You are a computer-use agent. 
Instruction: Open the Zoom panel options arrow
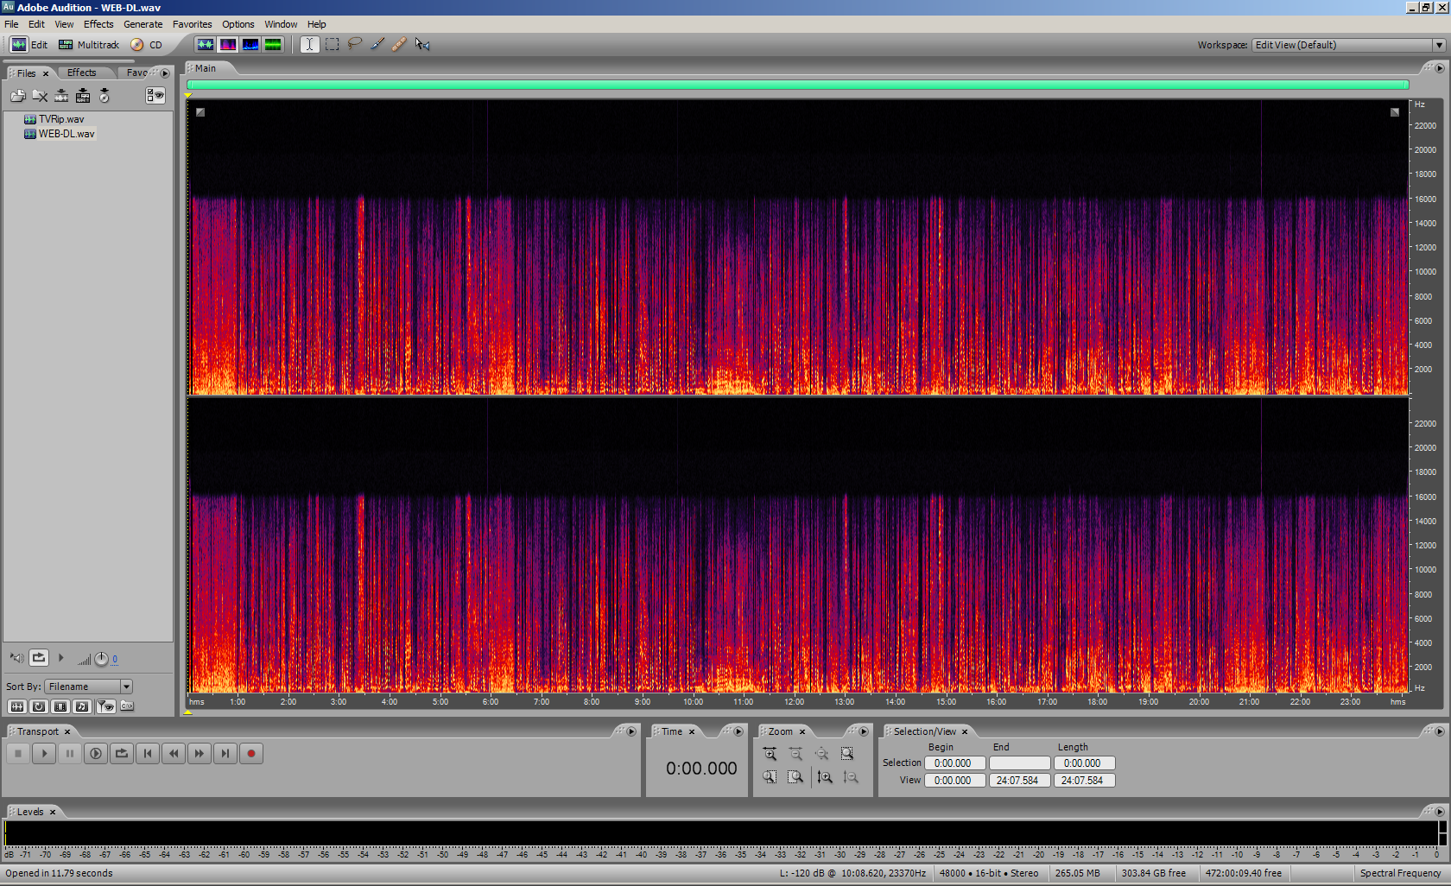pos(863,731)
